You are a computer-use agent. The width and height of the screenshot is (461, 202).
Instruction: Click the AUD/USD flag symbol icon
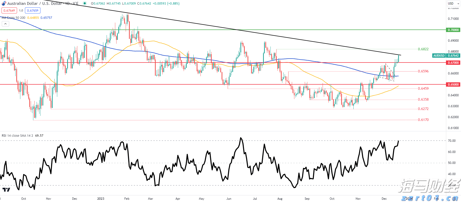tap(4, 4)
